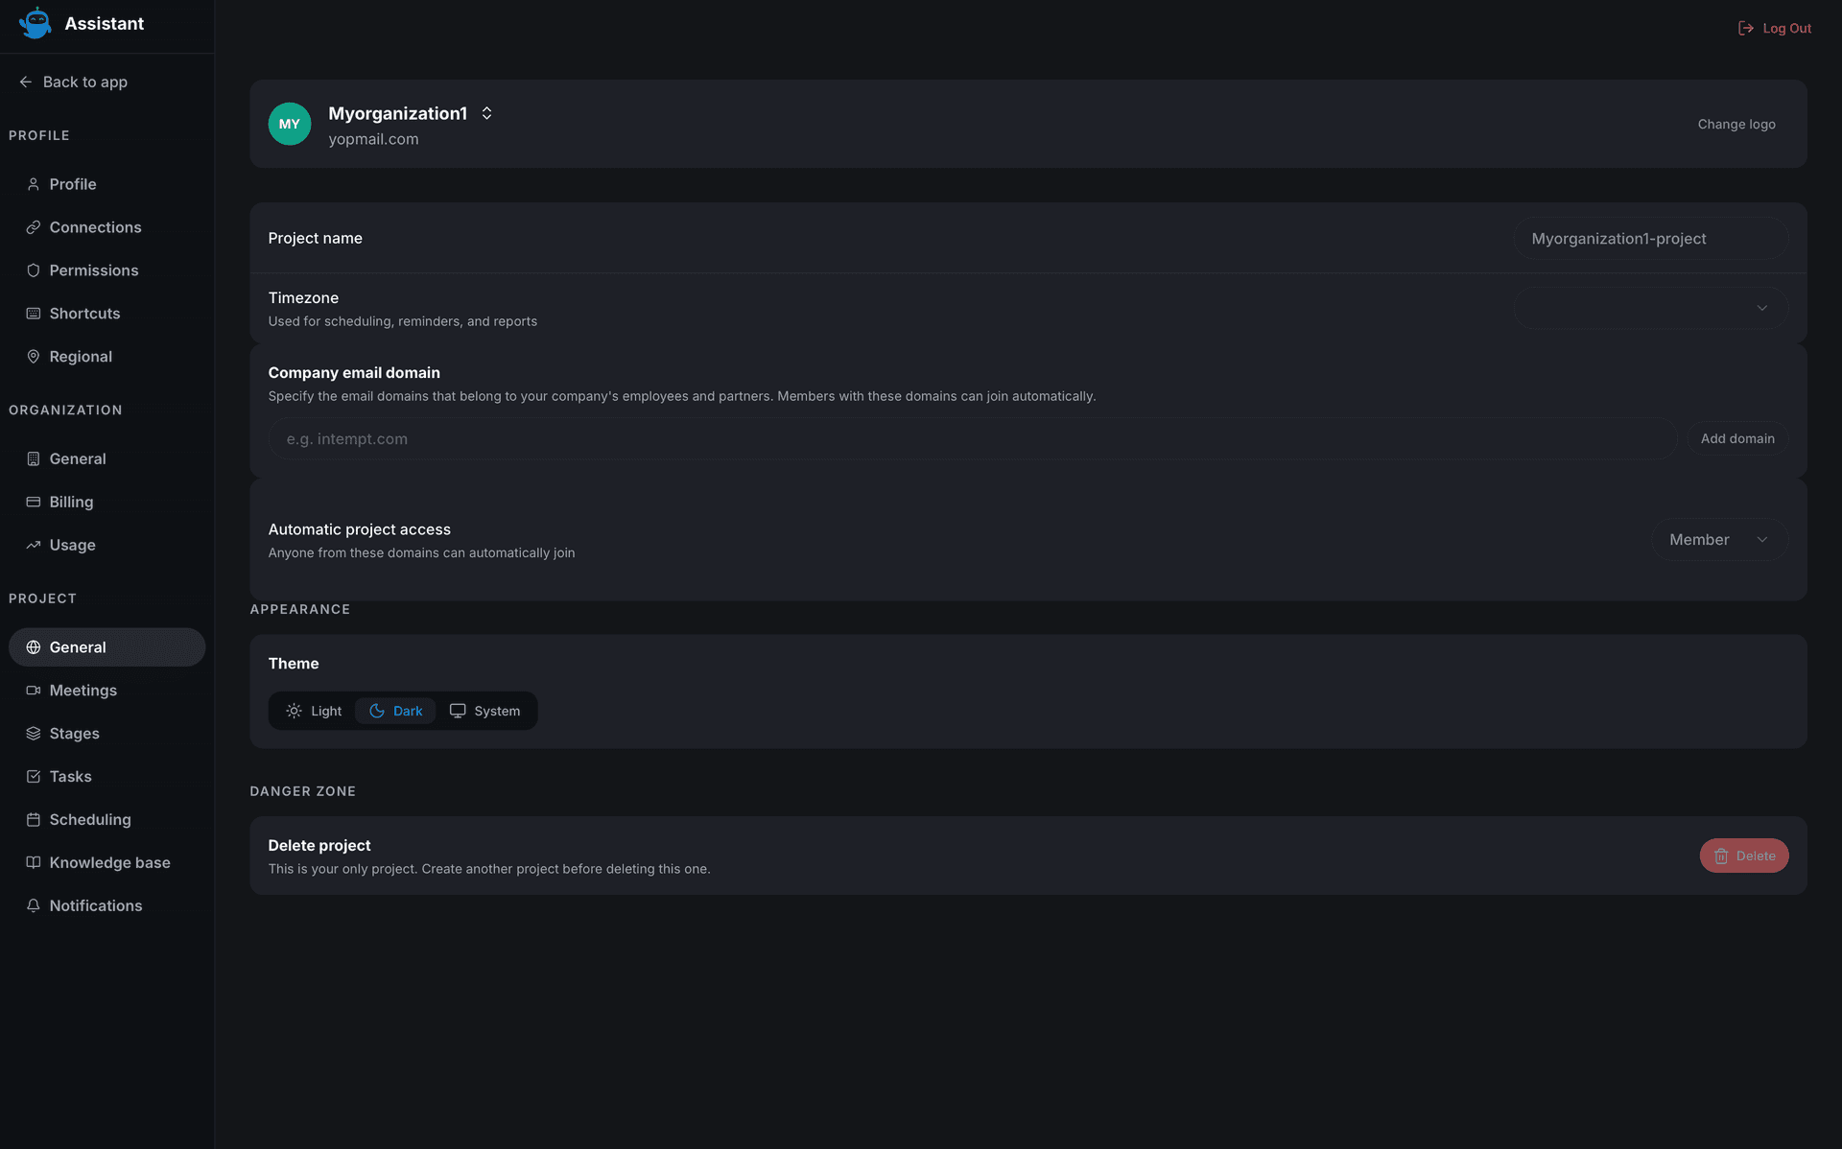Select the Dark theme option

pyautogui.click(x=395, y=711)
